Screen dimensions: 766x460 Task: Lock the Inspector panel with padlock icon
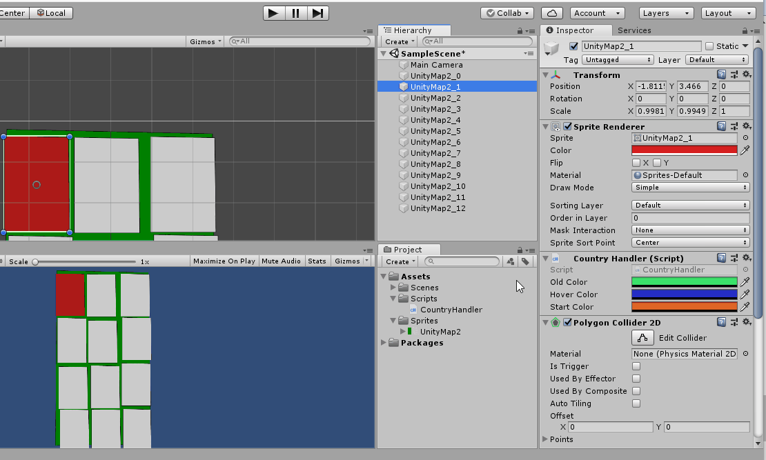coord(745,31)
